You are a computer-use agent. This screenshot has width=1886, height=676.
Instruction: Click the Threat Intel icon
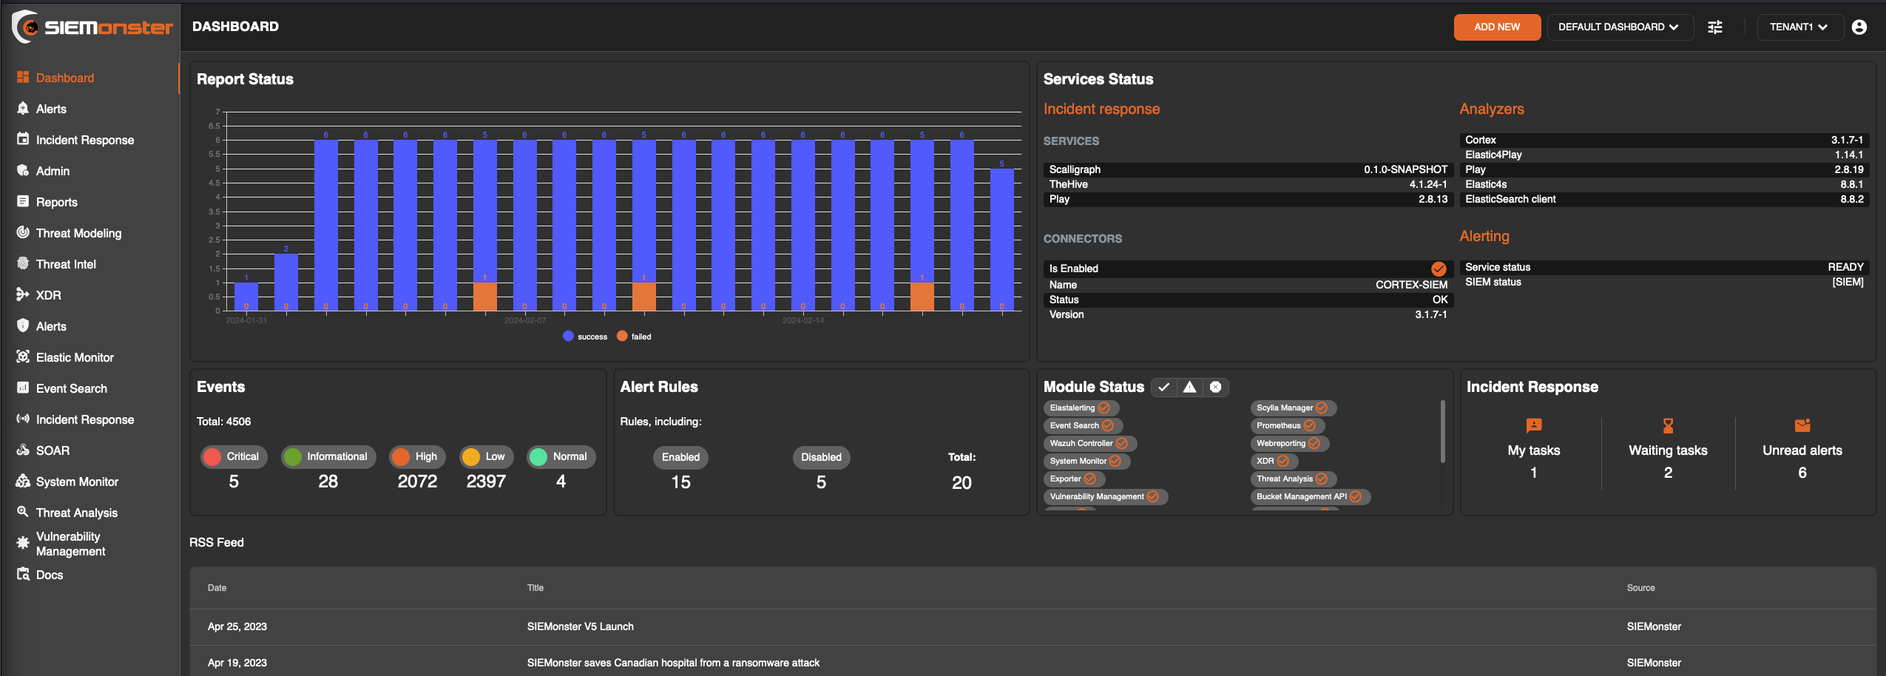tap(23, 263)
